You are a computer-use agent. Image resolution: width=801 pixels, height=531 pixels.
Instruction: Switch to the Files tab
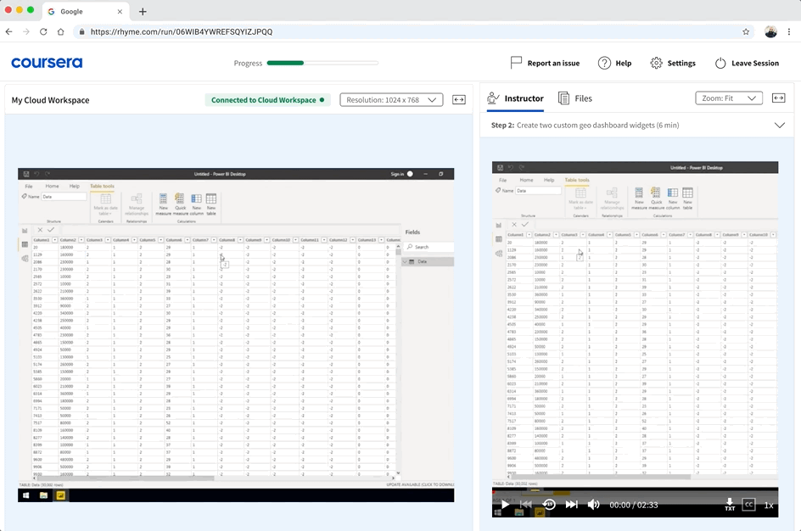[575, 98]
